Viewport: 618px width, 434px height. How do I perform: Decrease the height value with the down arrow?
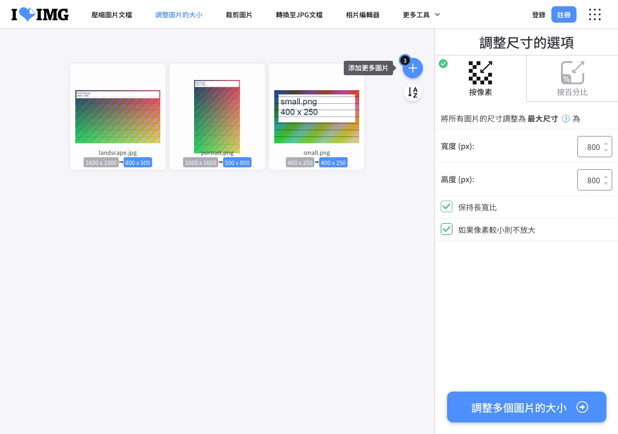[606, 183]
